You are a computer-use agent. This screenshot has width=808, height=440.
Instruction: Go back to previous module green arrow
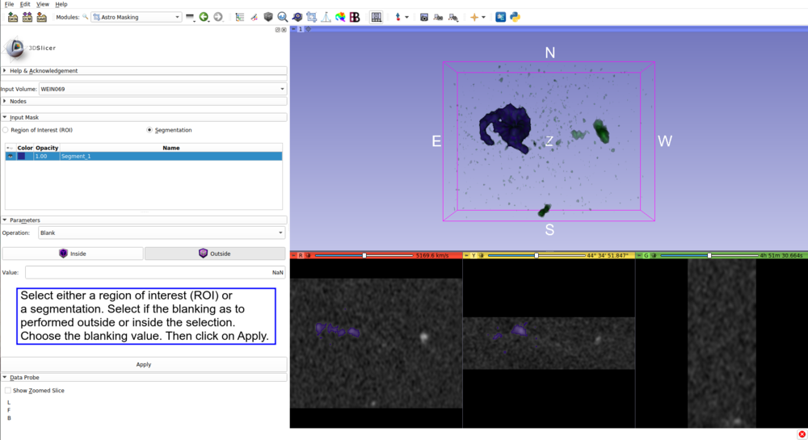pos(204,17)
